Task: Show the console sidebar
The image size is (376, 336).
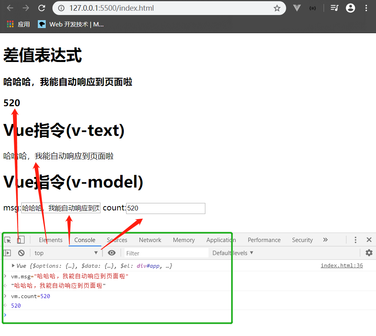Action: (7, 253)
